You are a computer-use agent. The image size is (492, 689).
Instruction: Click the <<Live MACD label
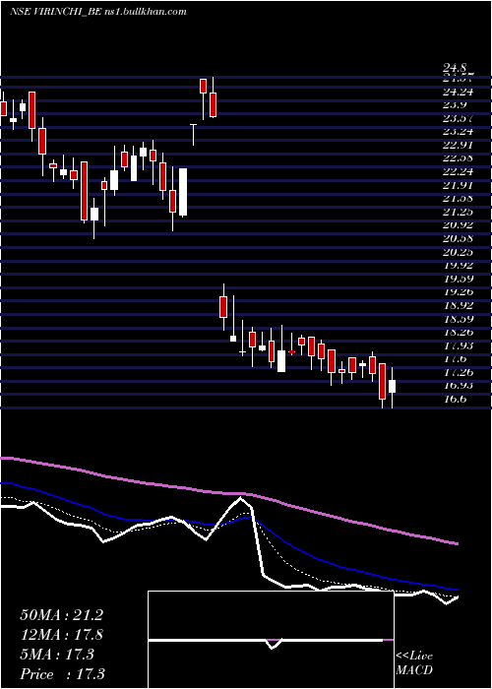click(x=414, y=663)
